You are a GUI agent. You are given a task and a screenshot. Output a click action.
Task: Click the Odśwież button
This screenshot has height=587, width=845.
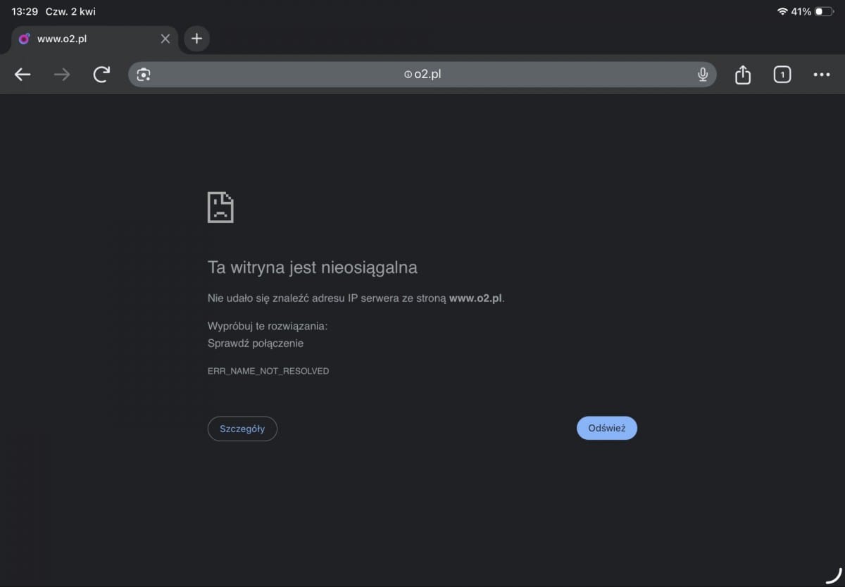(x=607, y=428)
